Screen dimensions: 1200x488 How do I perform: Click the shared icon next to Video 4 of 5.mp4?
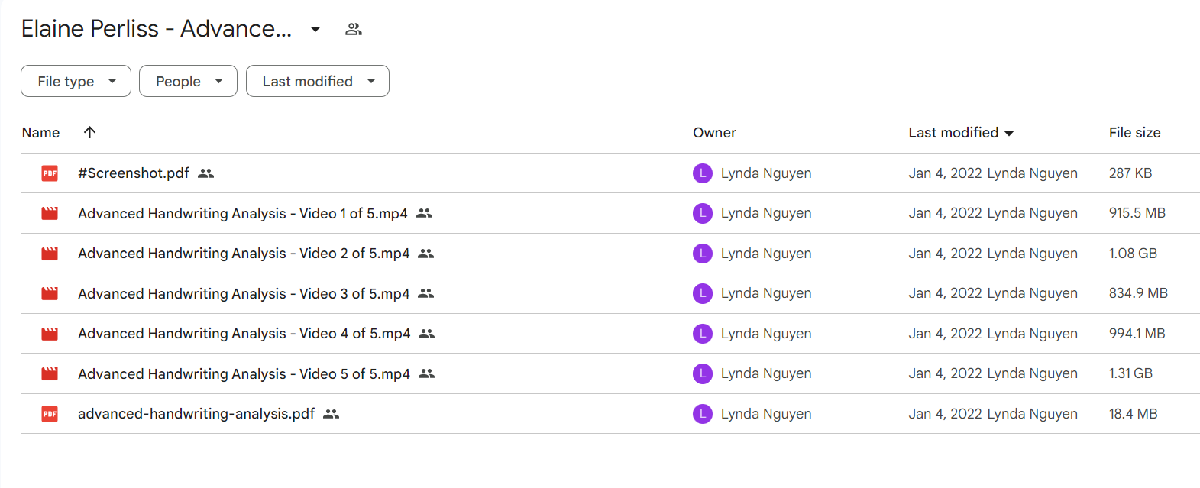[x=426, y=334]
